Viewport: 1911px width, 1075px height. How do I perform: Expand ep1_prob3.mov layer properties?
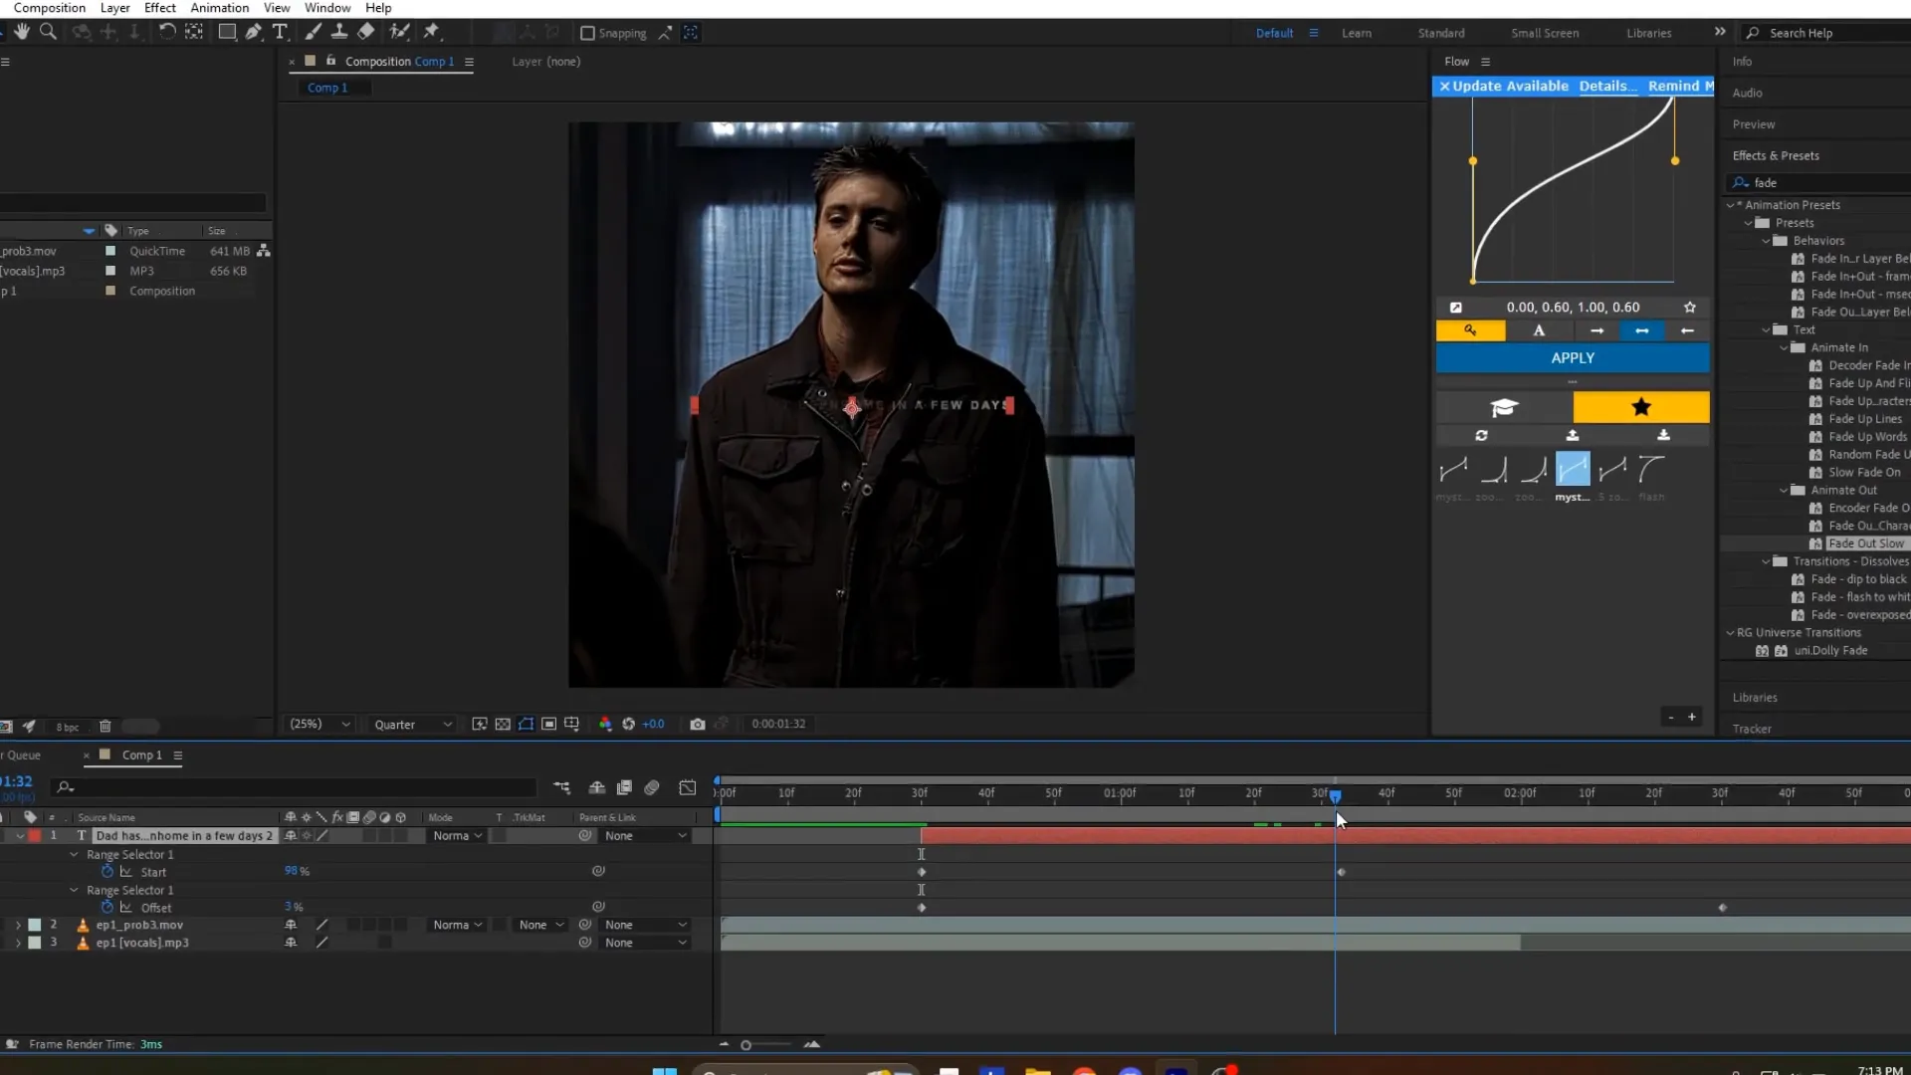point(18,926)
